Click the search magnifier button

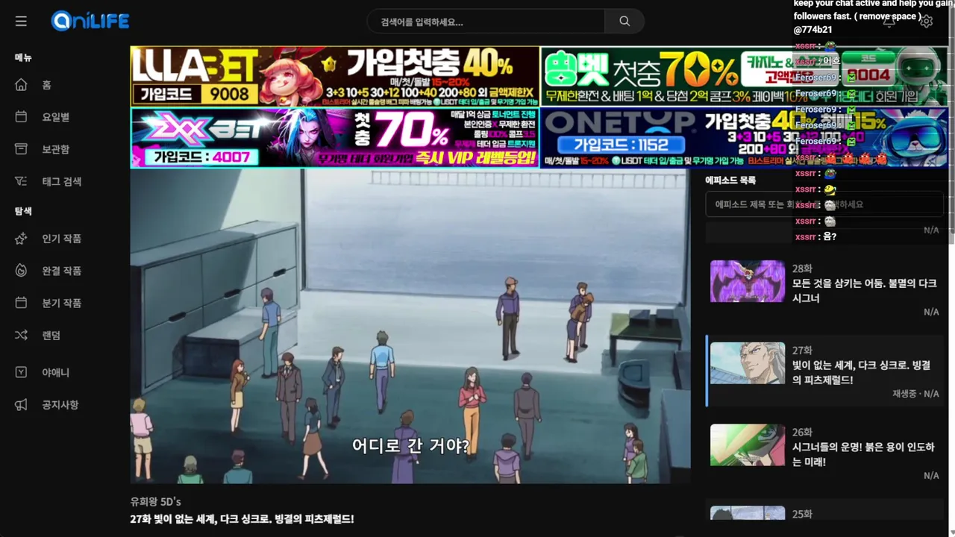(624, 22)
